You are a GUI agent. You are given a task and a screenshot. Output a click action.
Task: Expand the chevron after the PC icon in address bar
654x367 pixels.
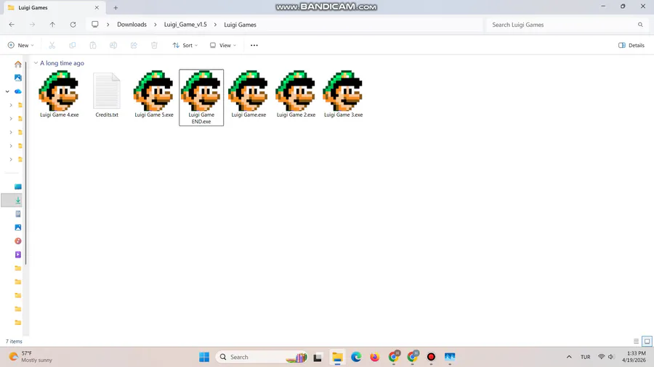108,25
